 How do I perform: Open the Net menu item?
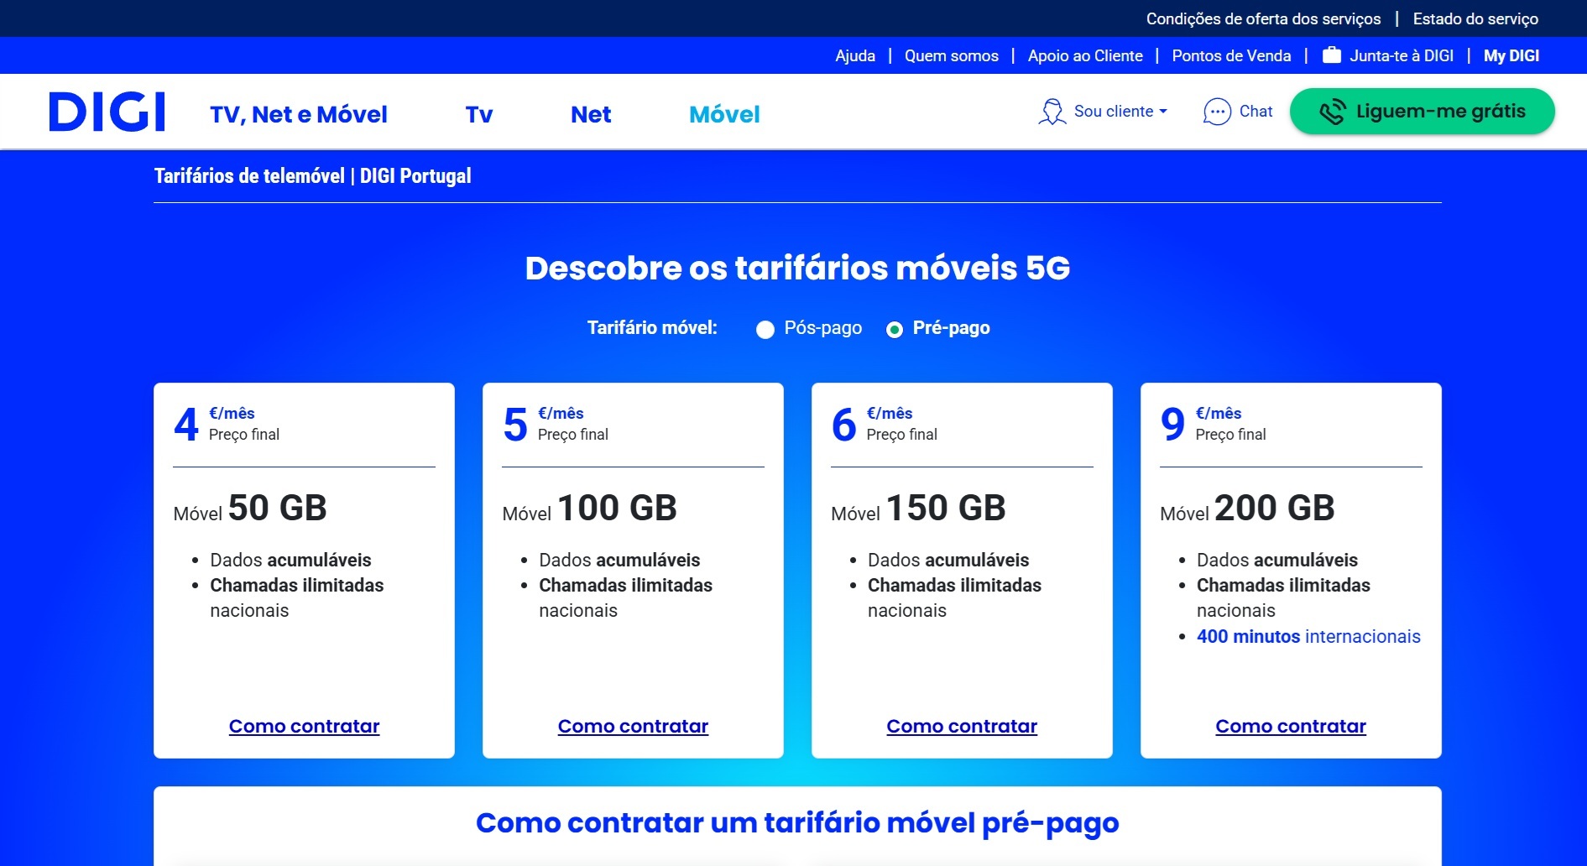(x=591, y=114)
